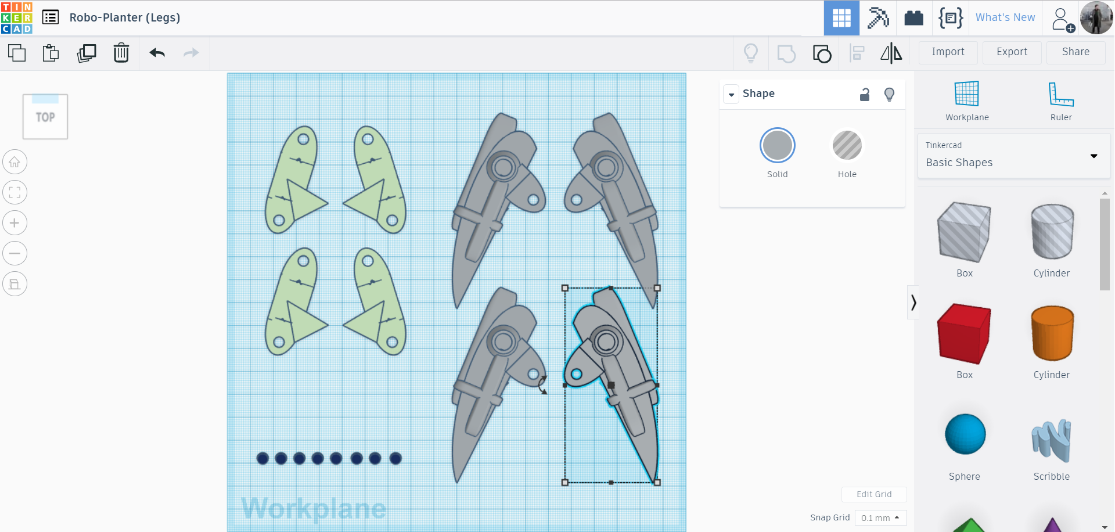Zoom in with the plus button

tap(15, 223)
